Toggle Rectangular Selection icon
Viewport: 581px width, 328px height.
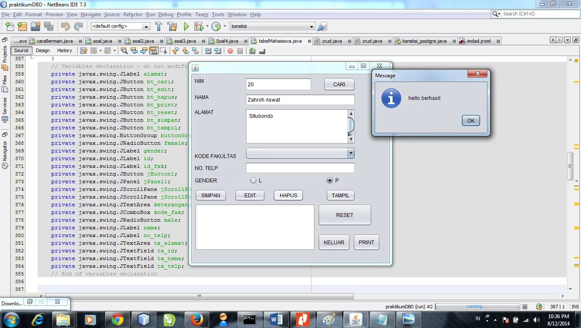click(x=164, y=50)
